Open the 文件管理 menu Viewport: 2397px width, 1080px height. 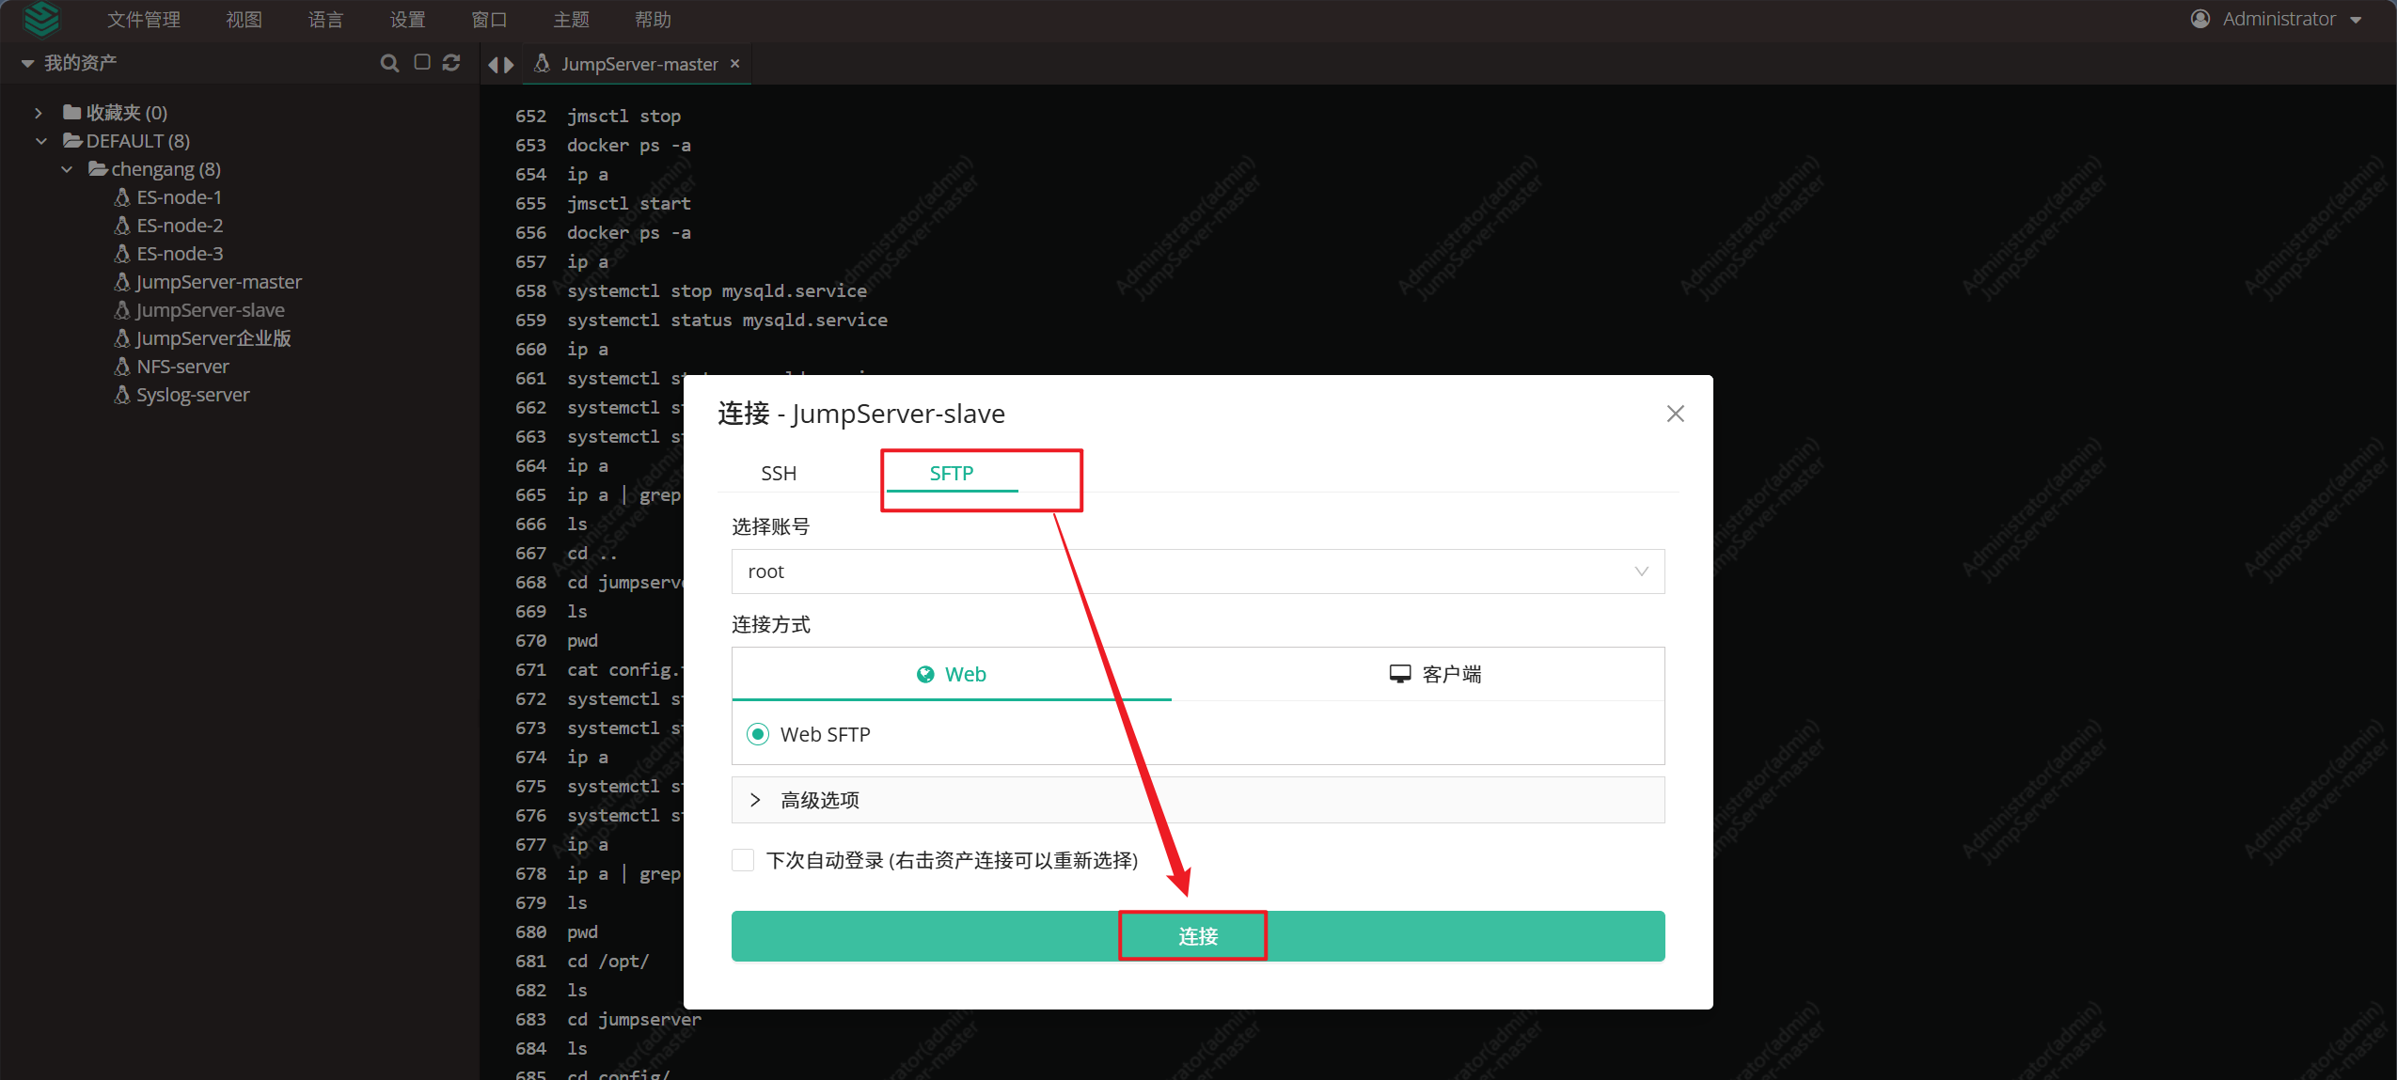click(143, 20)
